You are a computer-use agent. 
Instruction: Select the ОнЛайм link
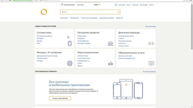(40, 61)
